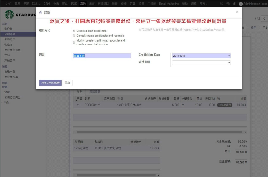Open 采购订单 in the sidebar
The image size is (268, 177).
(x=10, y=34)
